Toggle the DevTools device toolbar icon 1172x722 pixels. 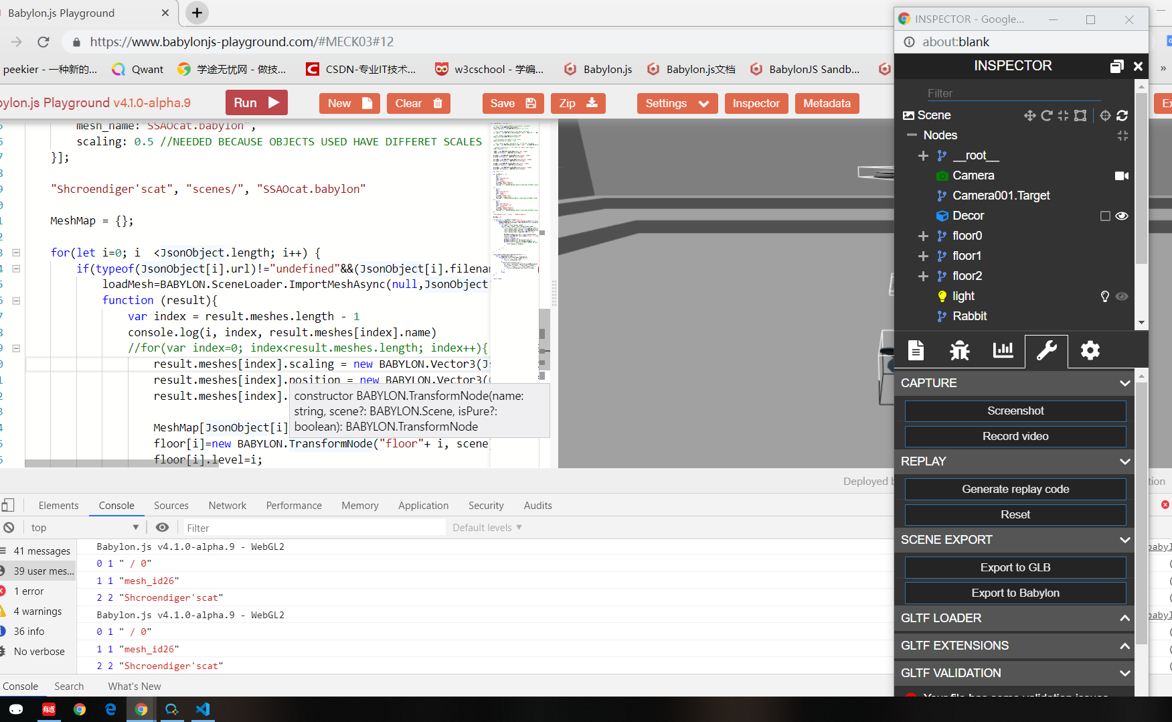pos(8,505)
